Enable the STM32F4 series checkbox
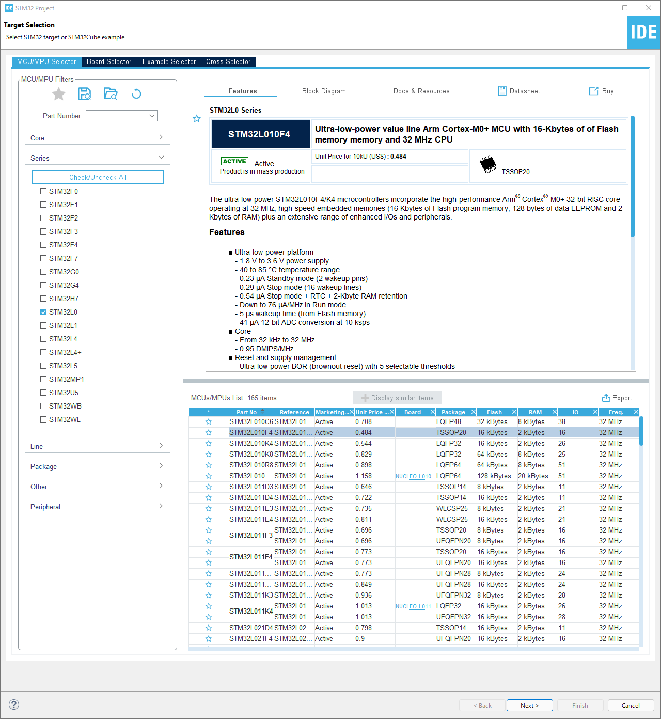Screen dimensions: 661x719 tap(43, 245)
